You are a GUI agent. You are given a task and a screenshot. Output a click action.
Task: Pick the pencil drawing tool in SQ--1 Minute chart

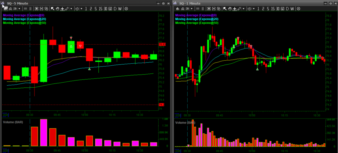click(239, 8)
